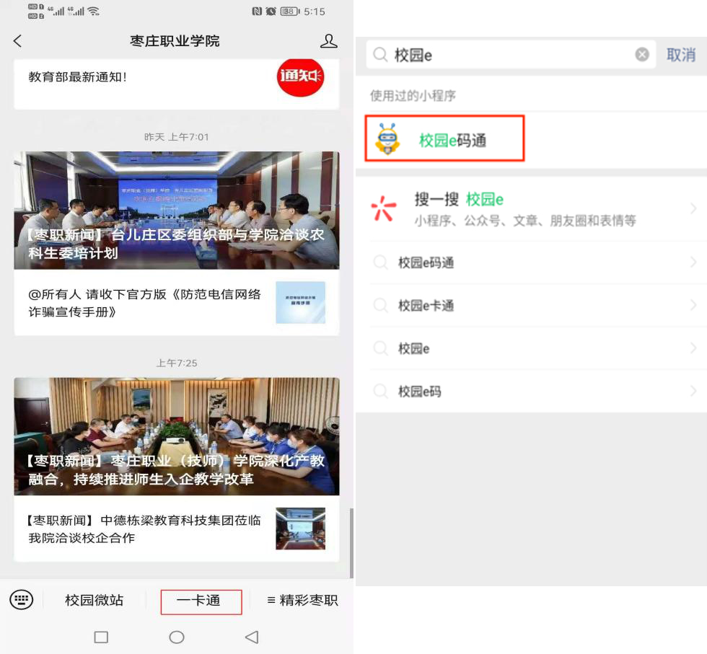Tap 取消 to cancel search
Image resolution: width=707 pixels, height=654 pixels.
(x=681, y=55)
